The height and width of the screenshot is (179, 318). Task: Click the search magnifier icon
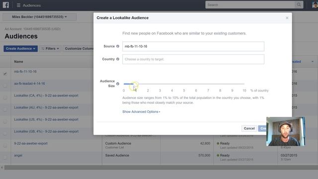(x=299, y=4)
